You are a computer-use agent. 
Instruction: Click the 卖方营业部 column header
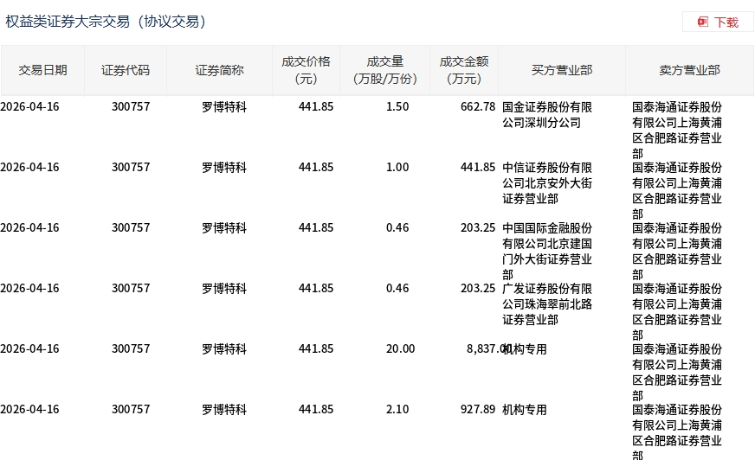689,71
